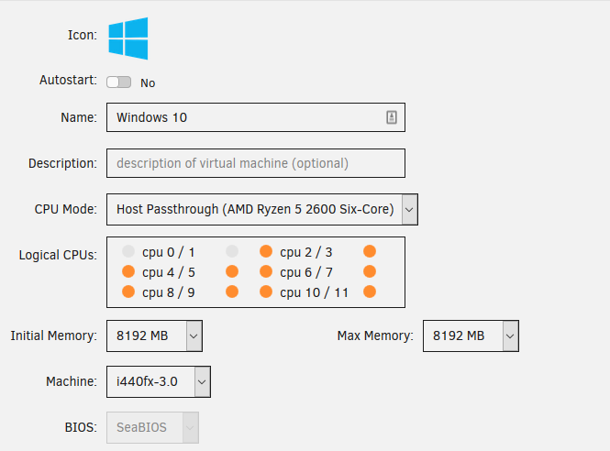Open the CPU Mode dropdown
610x451 pixels.
point(262,209)
